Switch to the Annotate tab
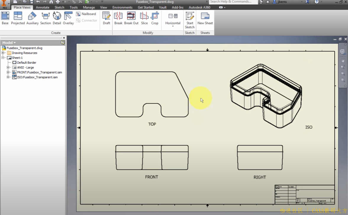This screenshot has height=215, width=348. 43,7
